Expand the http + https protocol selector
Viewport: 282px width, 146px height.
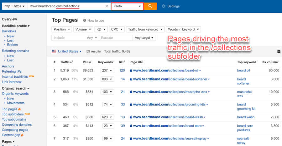[x=14, y=6]
